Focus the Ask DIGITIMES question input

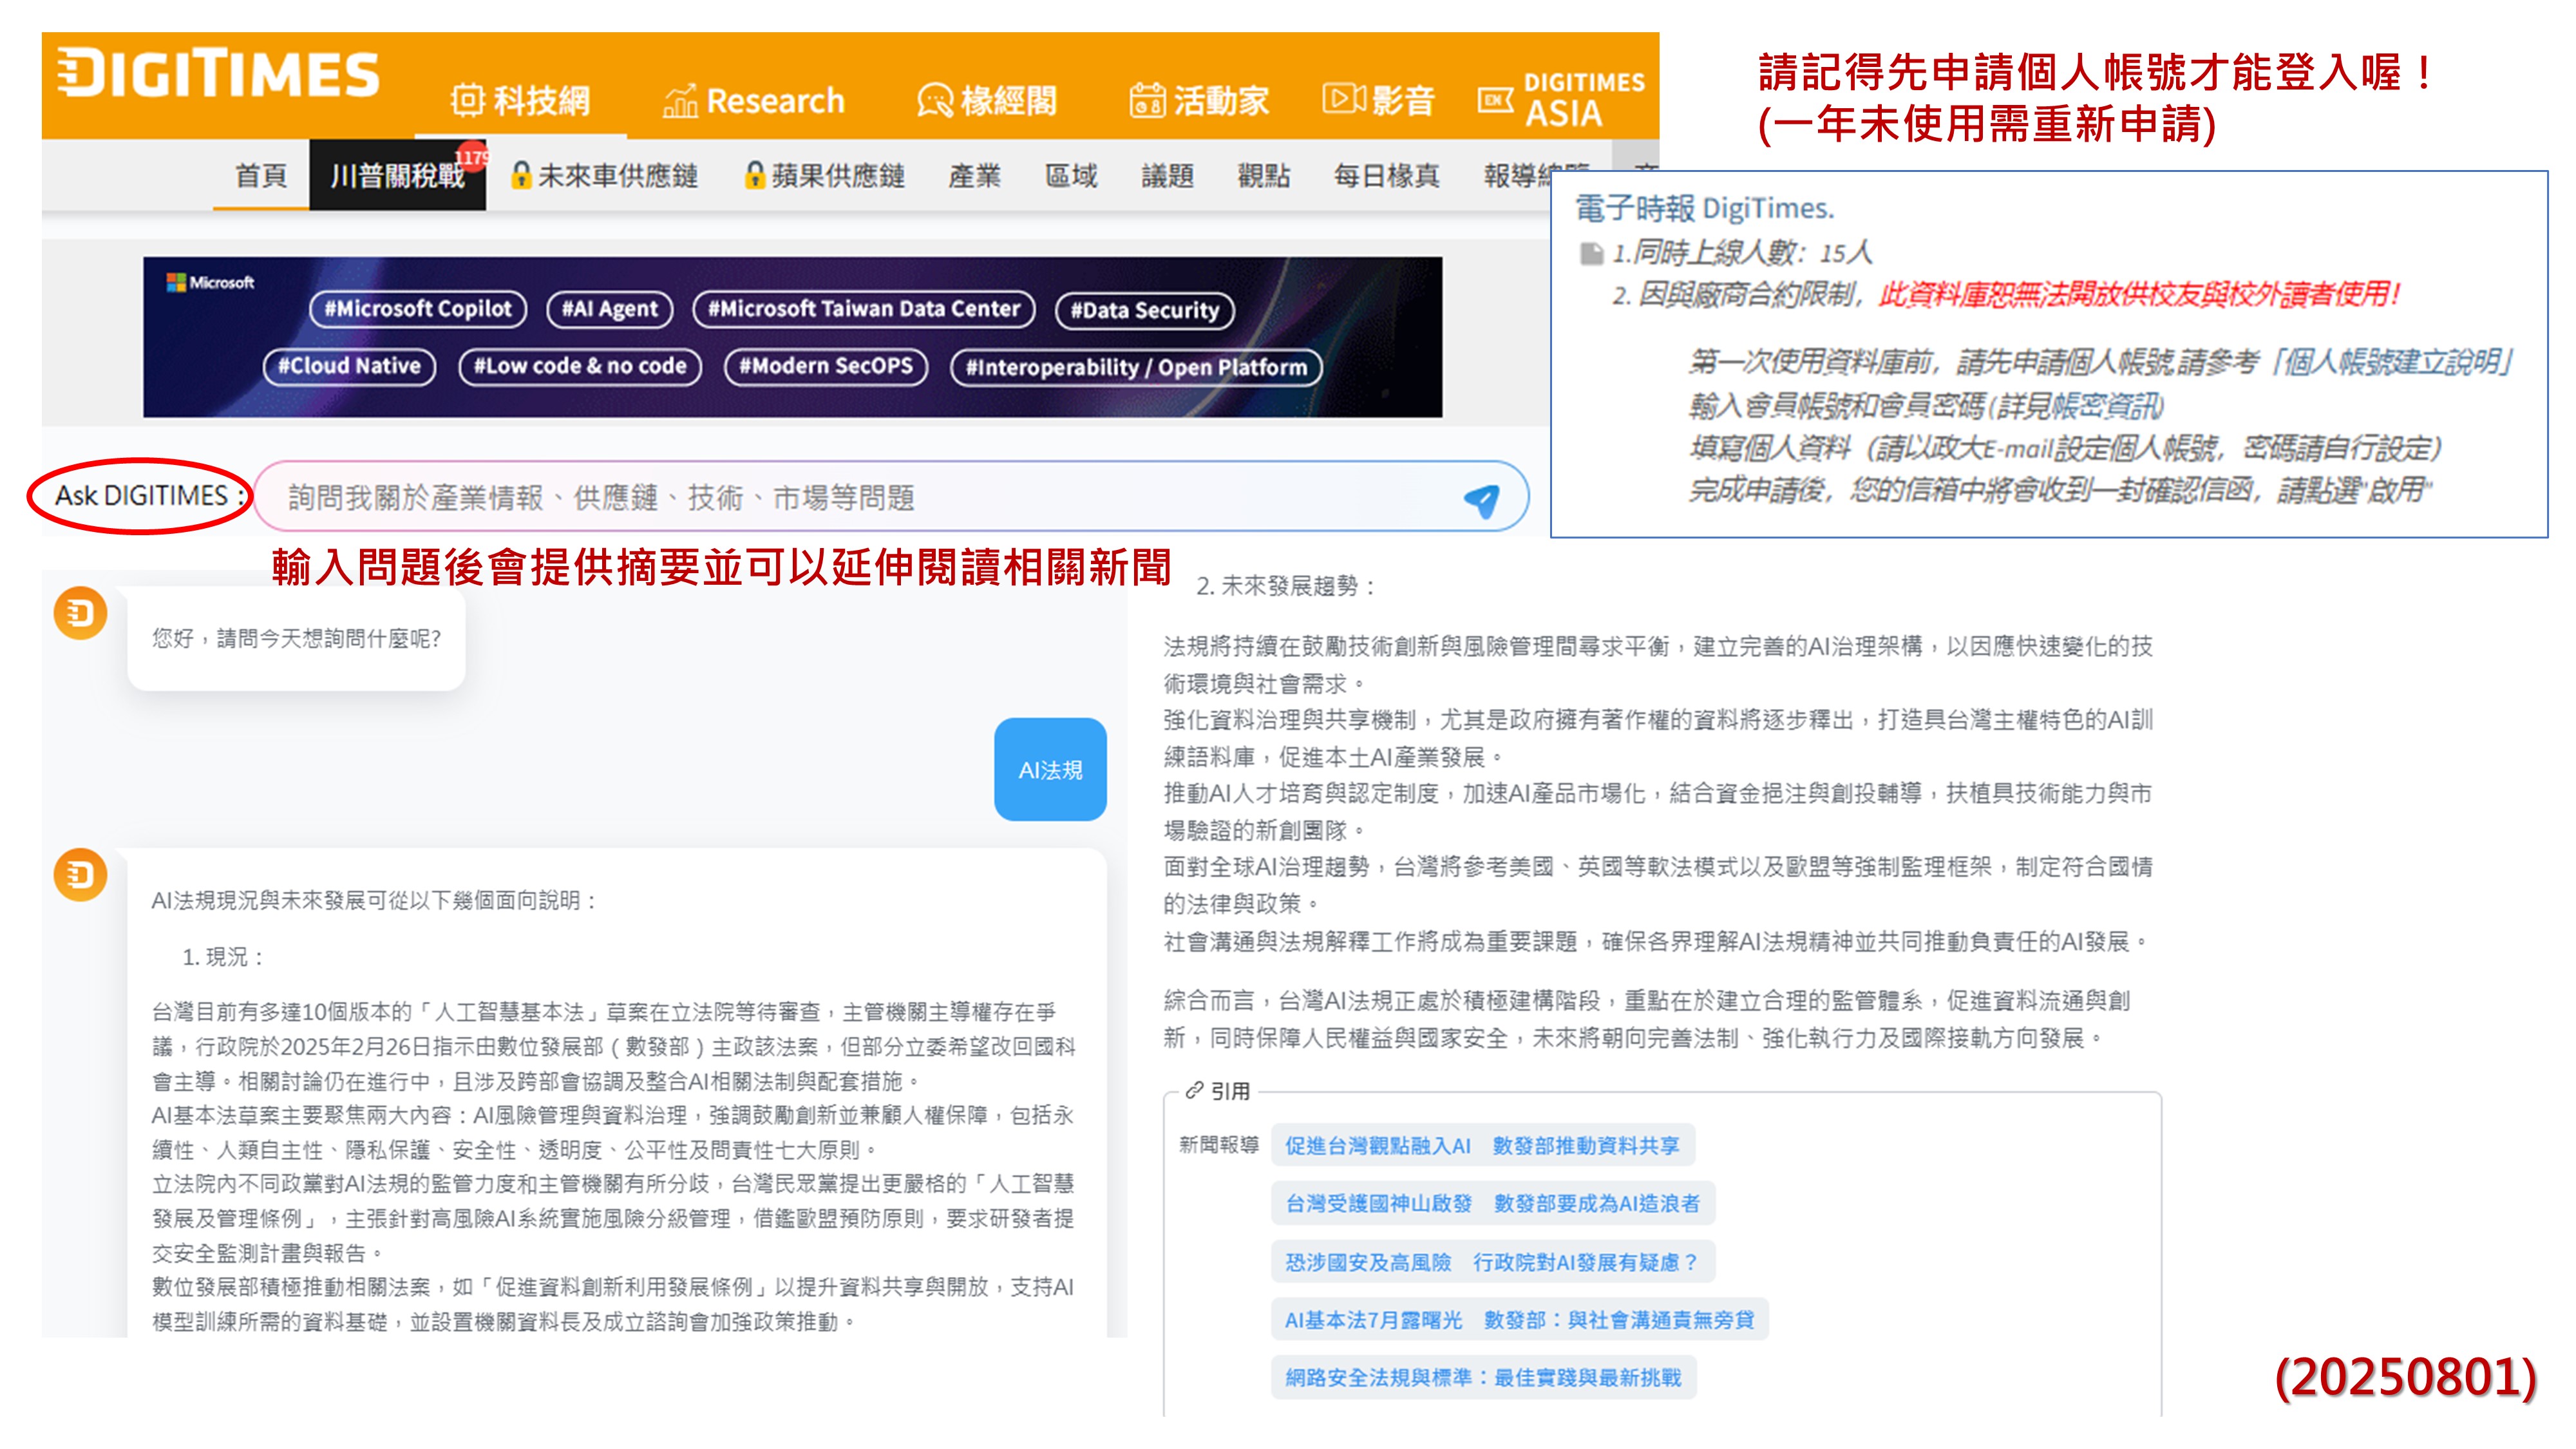click(x=890, y=497)
